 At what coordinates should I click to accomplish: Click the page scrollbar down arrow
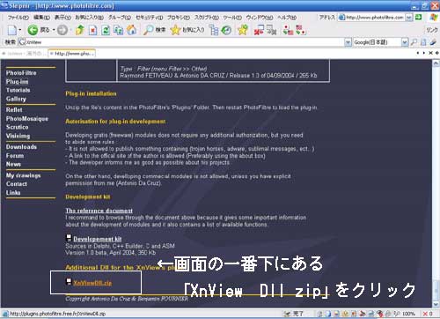click(x=436, y=304)
